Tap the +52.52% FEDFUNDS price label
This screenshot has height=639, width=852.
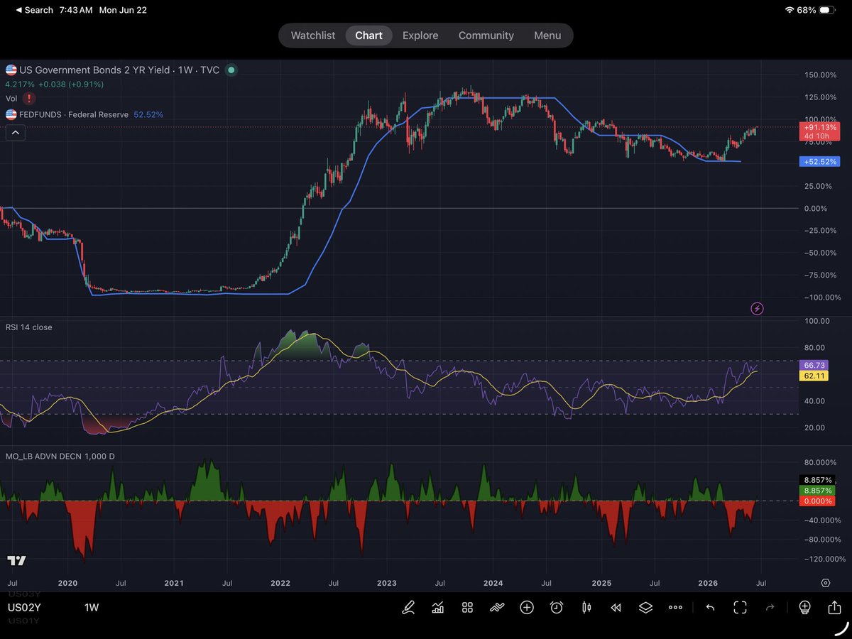pos(819,162)
